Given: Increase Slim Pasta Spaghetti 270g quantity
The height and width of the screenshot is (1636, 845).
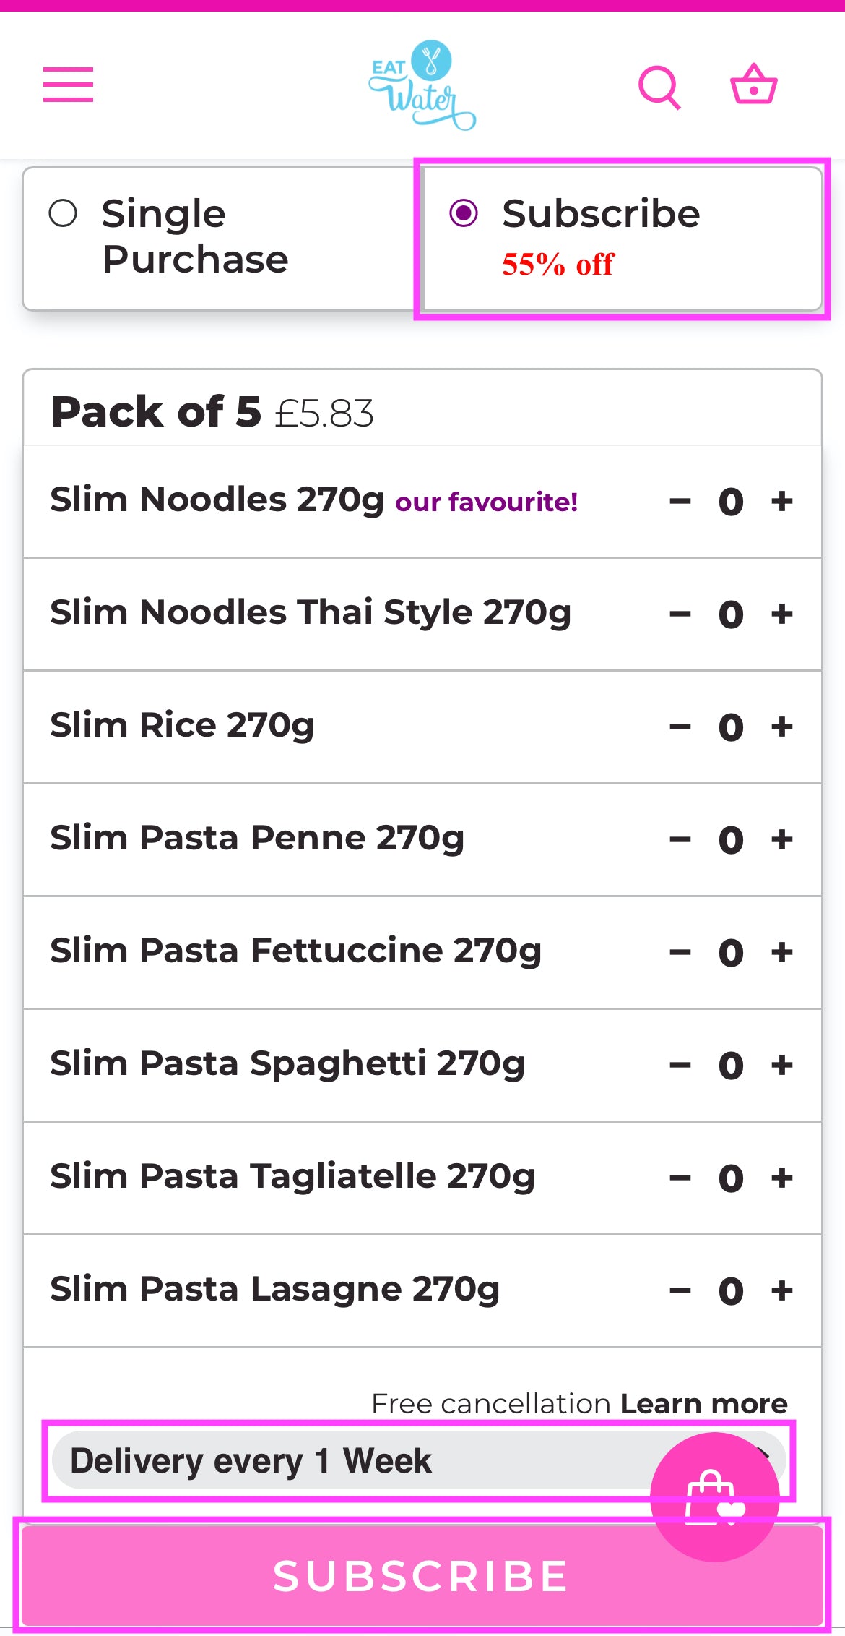Looking at the screenshot, I should tap(781, 1065).
